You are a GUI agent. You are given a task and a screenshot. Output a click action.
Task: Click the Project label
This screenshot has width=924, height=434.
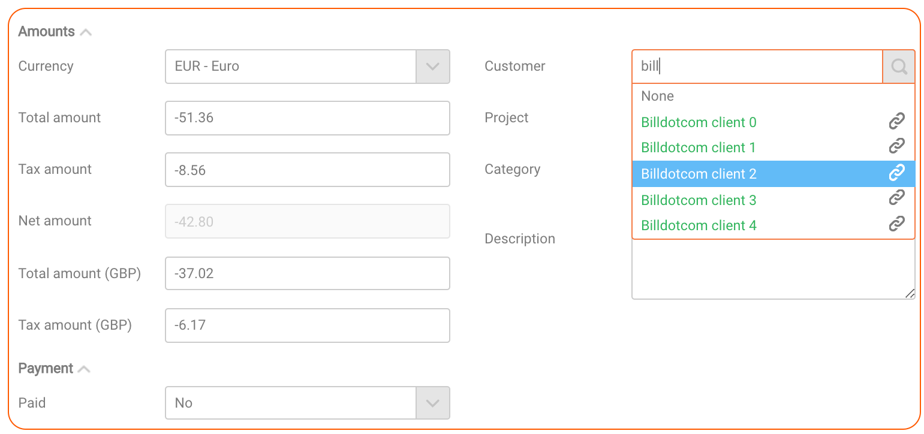507,117
